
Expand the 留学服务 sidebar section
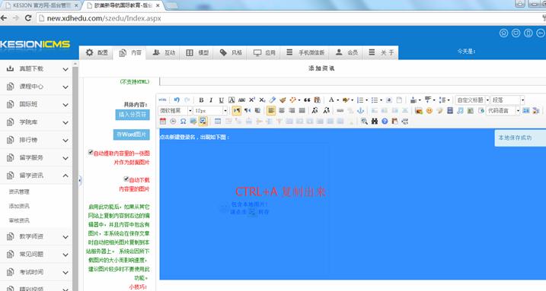(37, 157)
